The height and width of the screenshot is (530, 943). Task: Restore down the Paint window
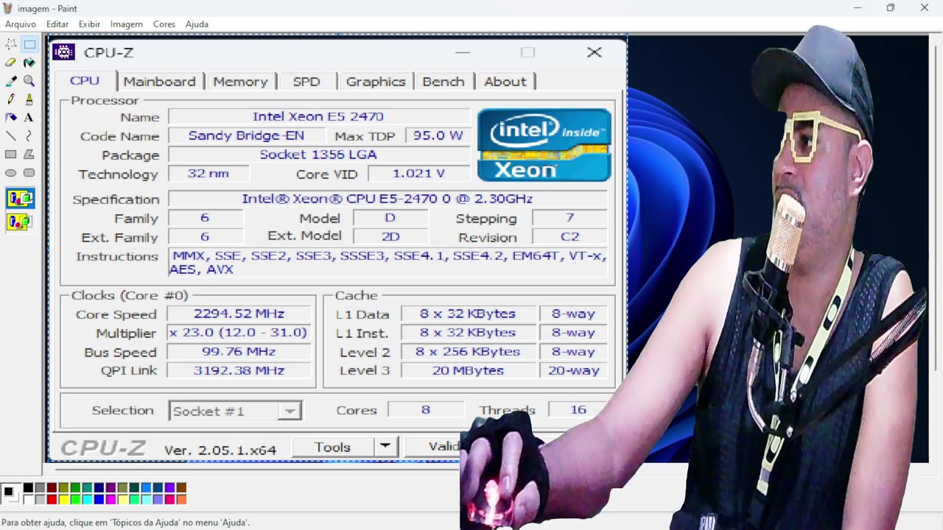click(890, 8)
